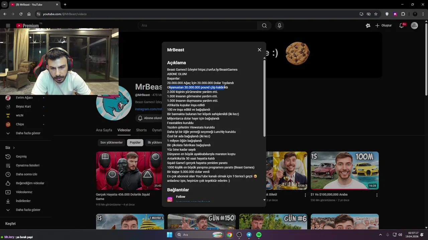Click the Instagram Follow link icon
Viewport: 428px width, 240px height.
coord(170,199)
